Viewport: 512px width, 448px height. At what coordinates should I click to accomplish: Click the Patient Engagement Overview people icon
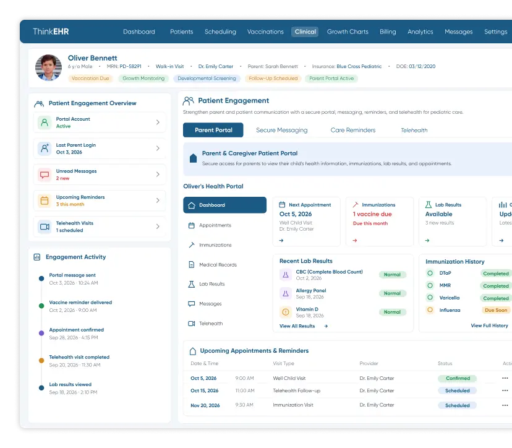pyautogui.click(x=39, y=104)
